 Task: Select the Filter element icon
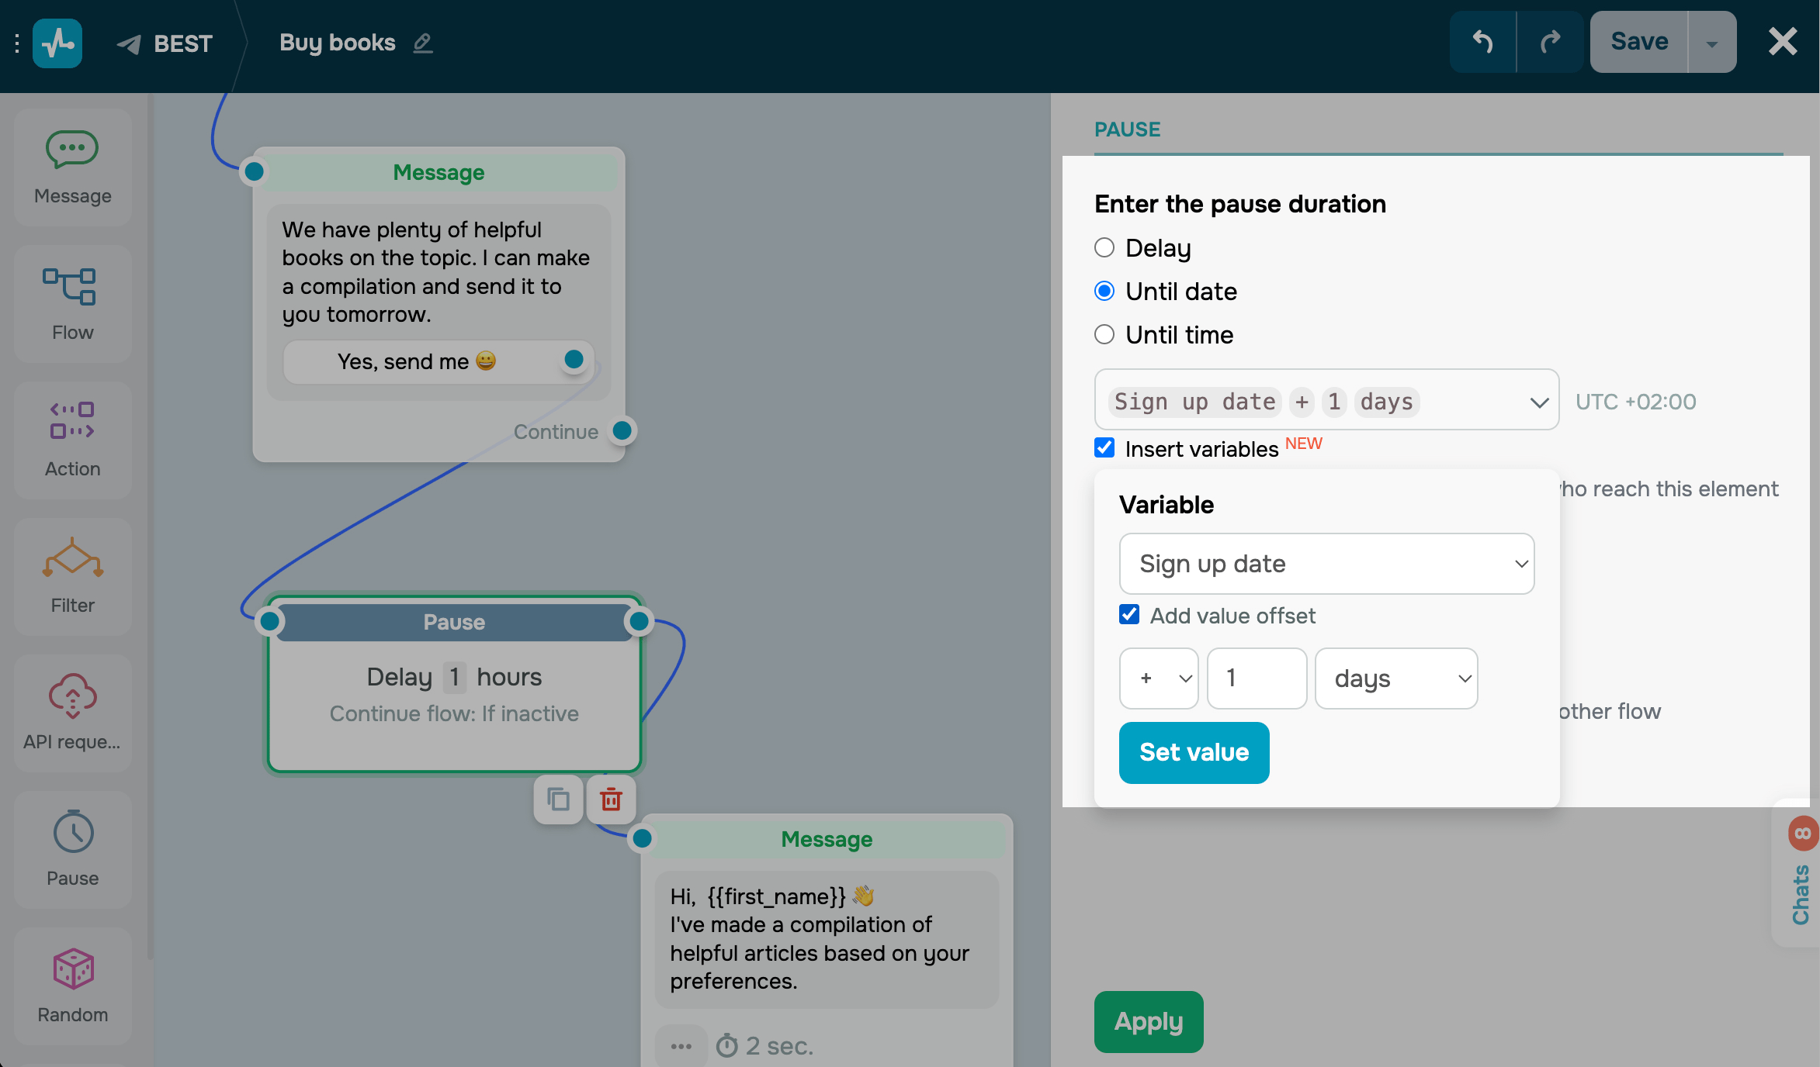(x=72, y=558)
